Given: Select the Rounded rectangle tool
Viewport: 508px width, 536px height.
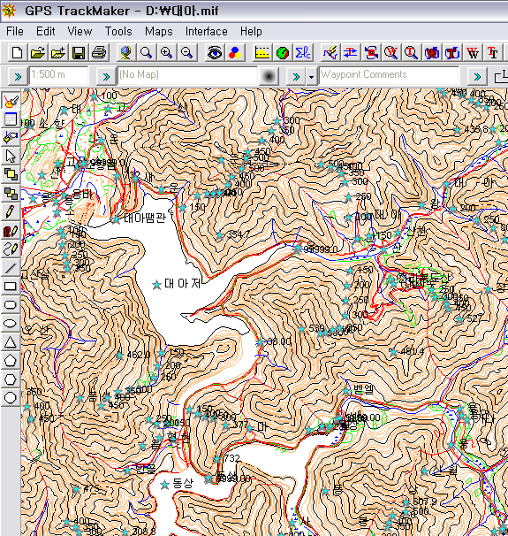Looking at the screenshot, I should coord(11,304).
